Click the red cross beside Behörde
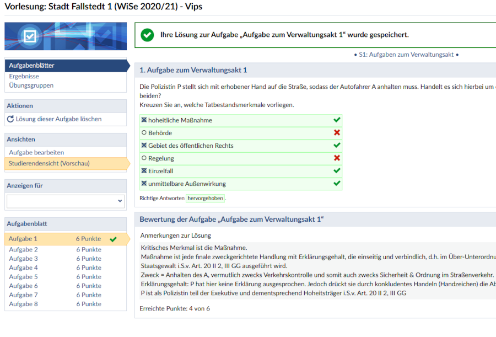The height and width of the screenshot is (337, 496). click(x=338, y=132)
